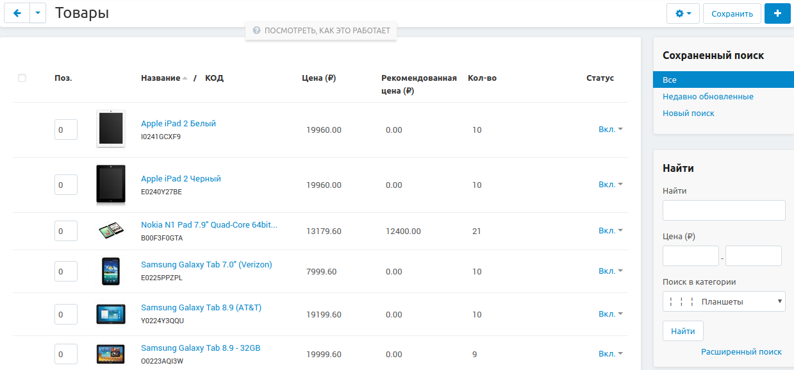The width and height of the screenshot is (794, 370).
Task: Select the price 19999.60
Action: 324,355
